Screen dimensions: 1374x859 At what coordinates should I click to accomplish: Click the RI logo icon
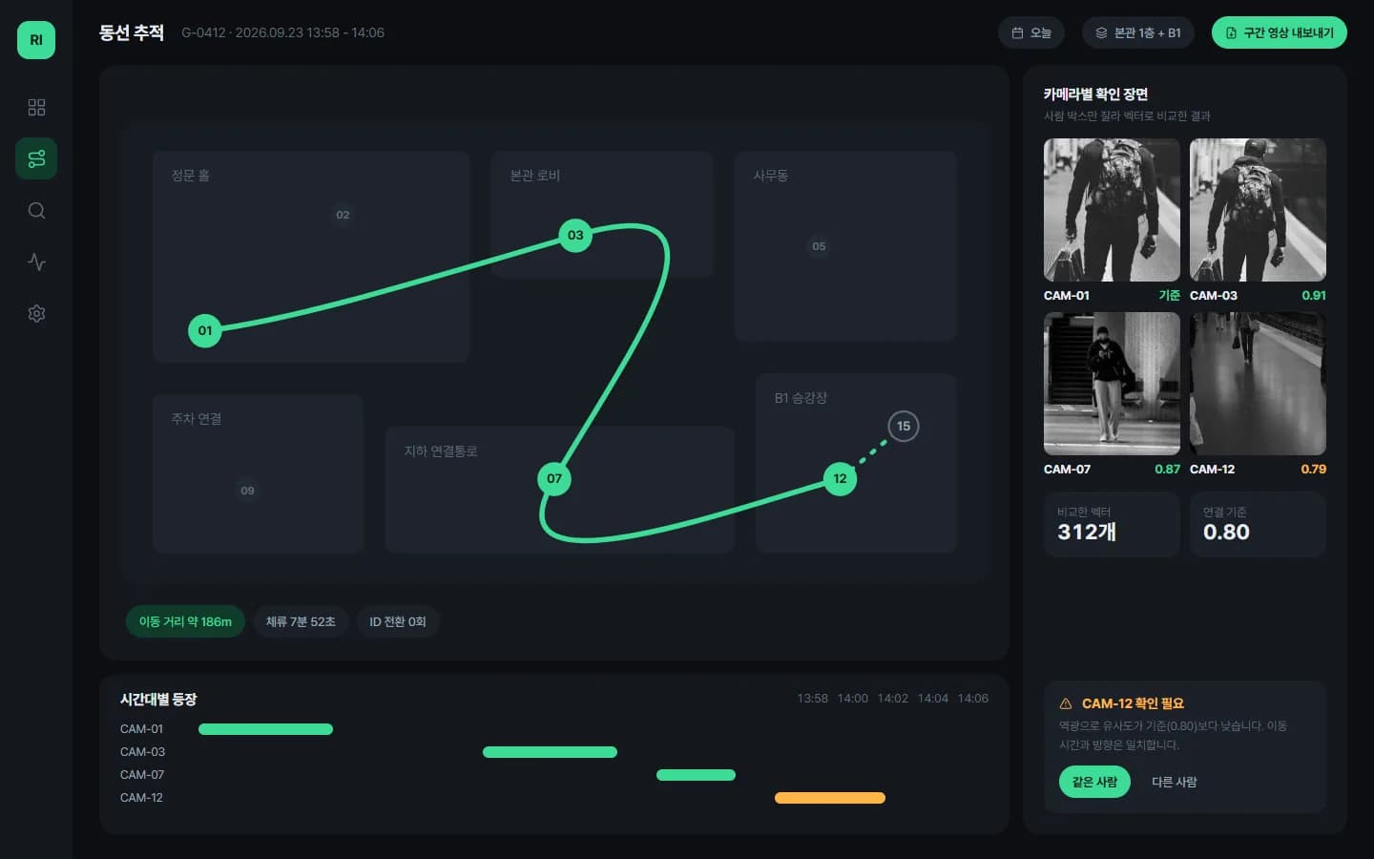pos(36,40)
